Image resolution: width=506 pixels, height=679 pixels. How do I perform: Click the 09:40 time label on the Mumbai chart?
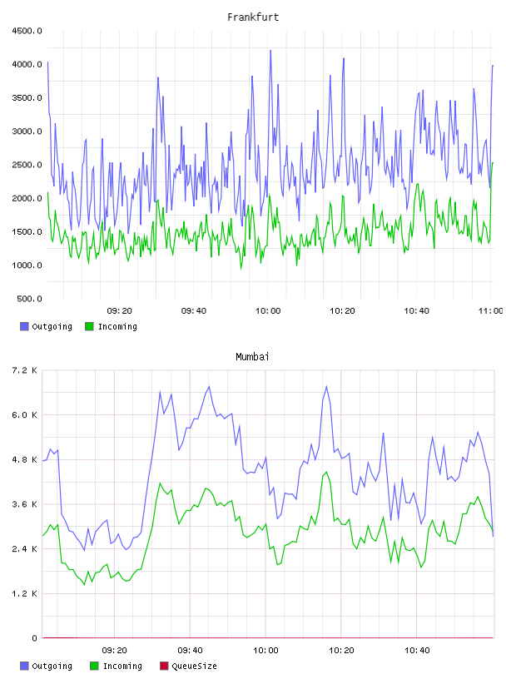(x=190, y=651)
